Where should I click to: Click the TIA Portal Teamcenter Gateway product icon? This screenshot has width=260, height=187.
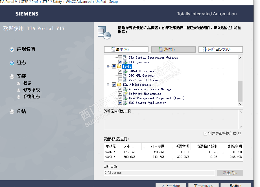click(125, 57)
